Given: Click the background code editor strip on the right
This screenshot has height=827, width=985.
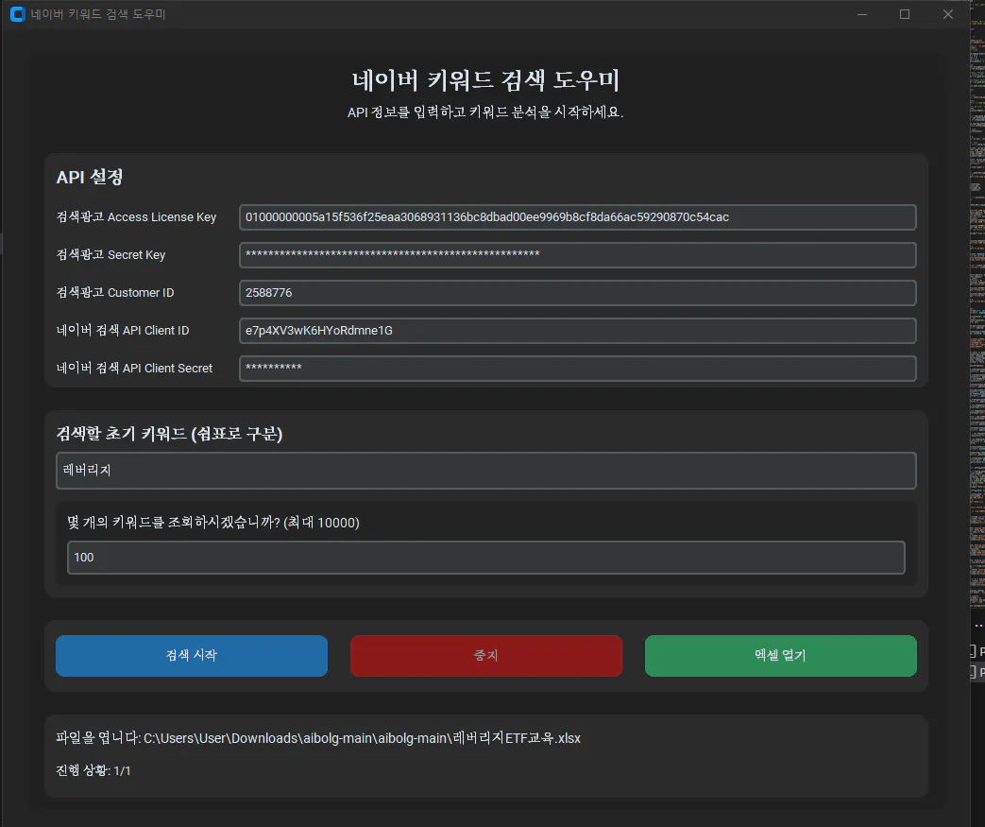Looking at the screenshot, I should click(978, 378).
